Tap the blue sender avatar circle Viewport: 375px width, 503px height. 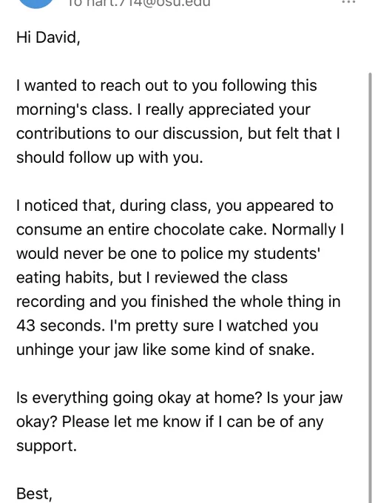tap(36, 4)
